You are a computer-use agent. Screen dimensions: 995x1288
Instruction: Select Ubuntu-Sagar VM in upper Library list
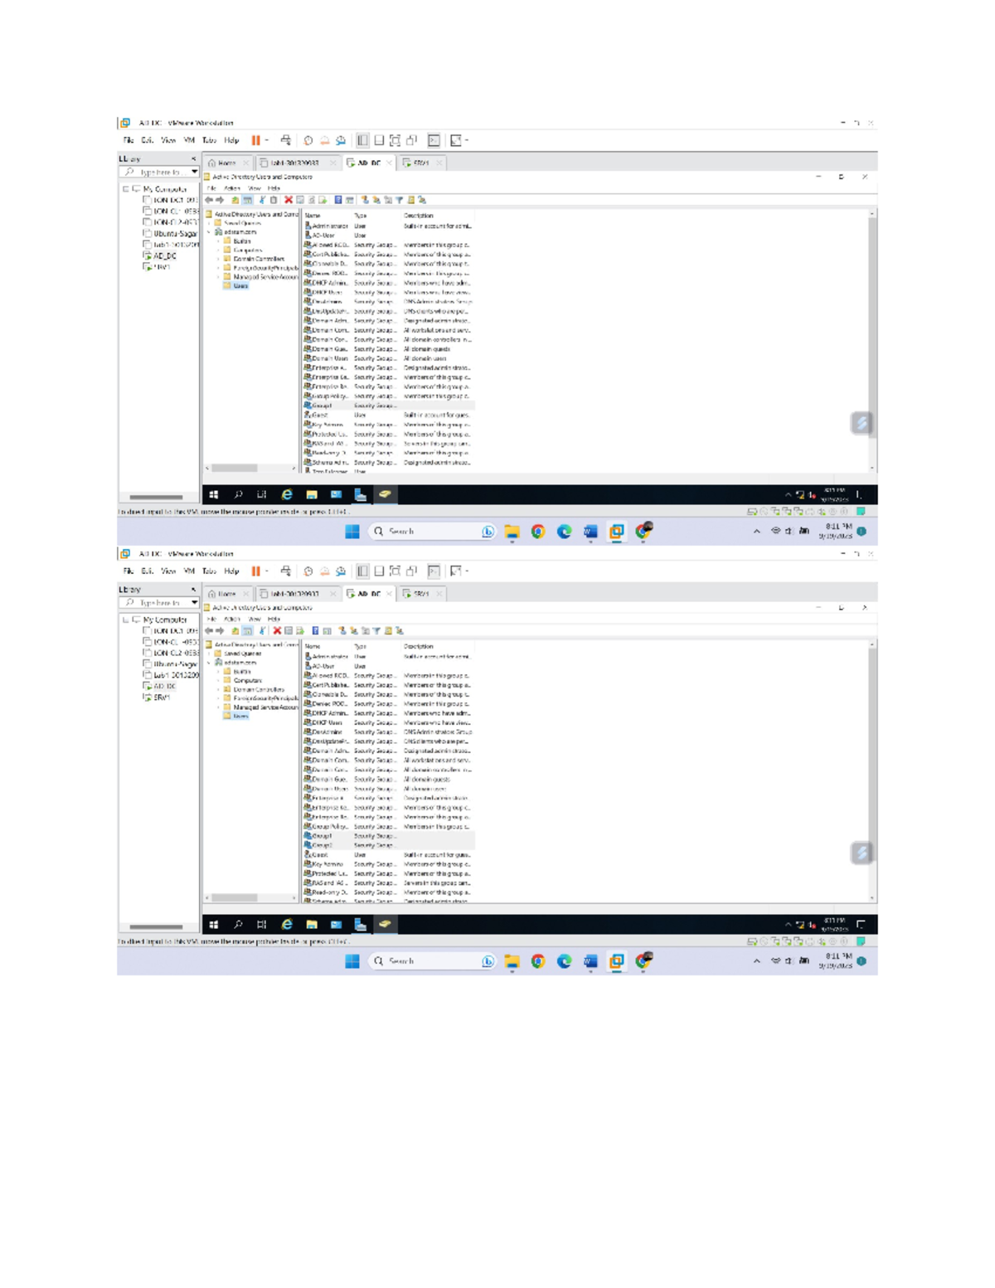pyautogui.click(x=174, y=234)
